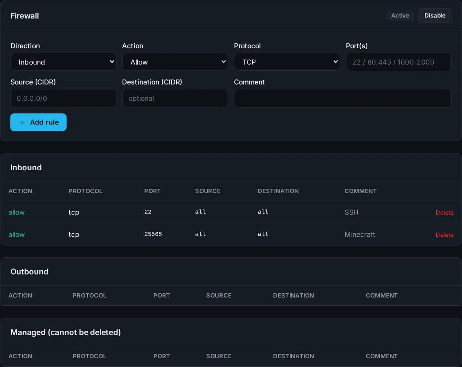The width and height of the screenshot is (462, 367).
Task: Click the Outbound section heading
Action: tap(29, 272)
